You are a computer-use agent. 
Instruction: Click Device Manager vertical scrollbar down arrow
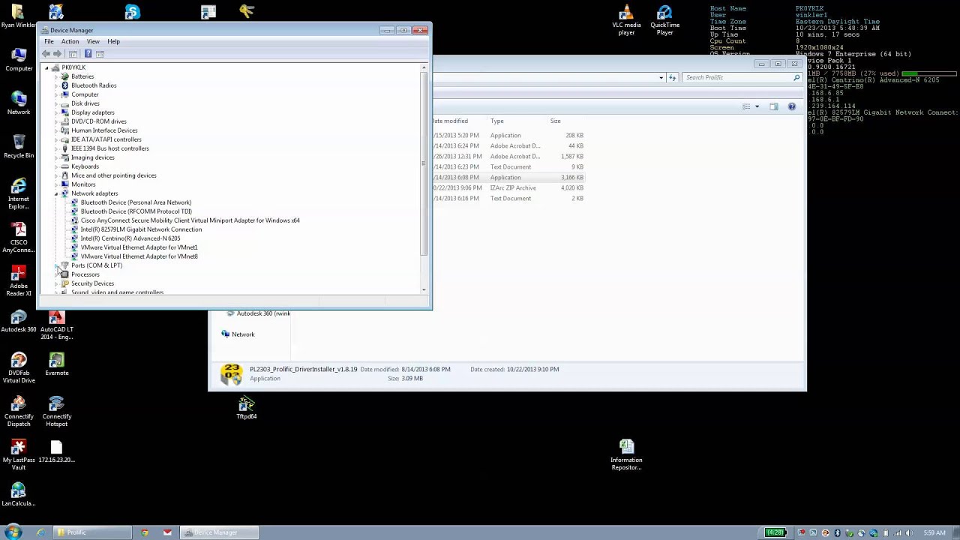point(424,289)
